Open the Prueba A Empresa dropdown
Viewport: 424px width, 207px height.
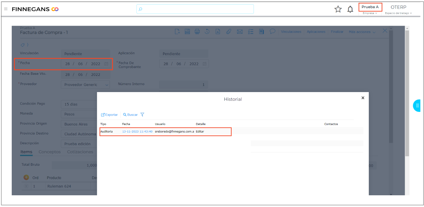[370, 9]
